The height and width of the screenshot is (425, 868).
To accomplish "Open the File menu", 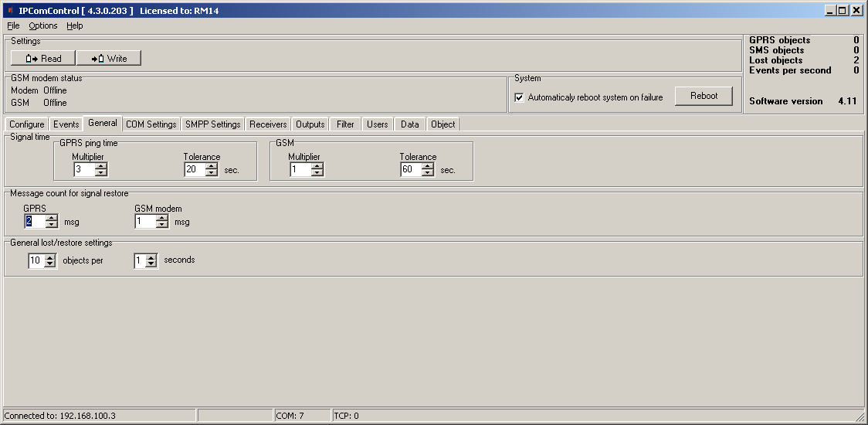I will click(x=13, y=25).
